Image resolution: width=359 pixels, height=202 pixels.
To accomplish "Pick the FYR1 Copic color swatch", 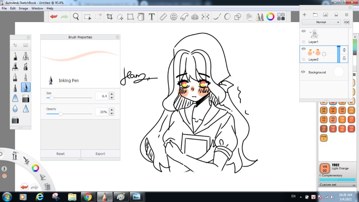I will [324, 138].
